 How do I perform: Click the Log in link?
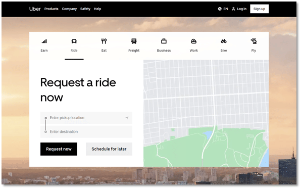point(242,9)
